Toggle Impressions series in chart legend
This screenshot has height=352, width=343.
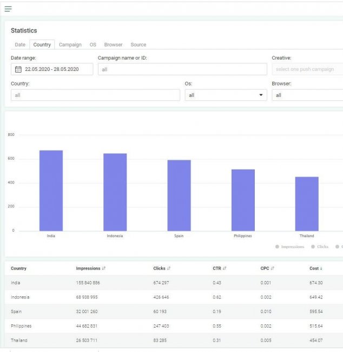click(290, 247)
